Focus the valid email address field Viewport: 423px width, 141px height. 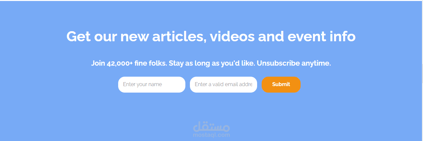point(223,84)
